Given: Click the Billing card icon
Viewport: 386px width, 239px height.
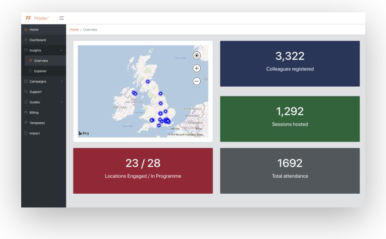Looking at the screenshot, I should coord(26,112).
